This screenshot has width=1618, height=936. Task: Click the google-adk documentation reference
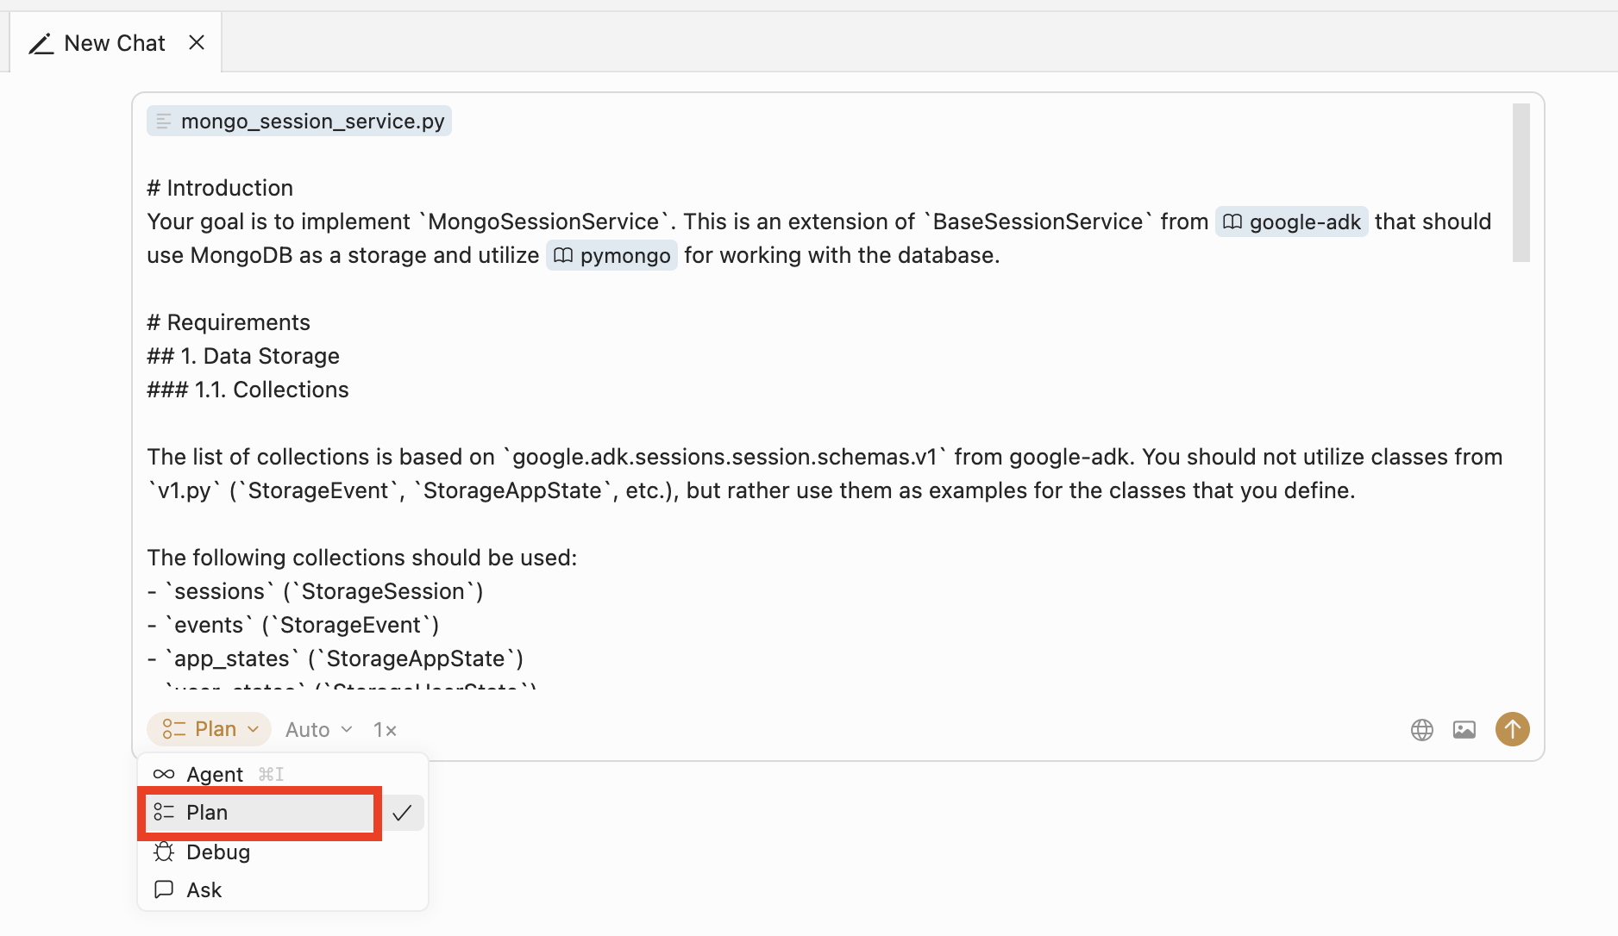tap(1291, 222)
